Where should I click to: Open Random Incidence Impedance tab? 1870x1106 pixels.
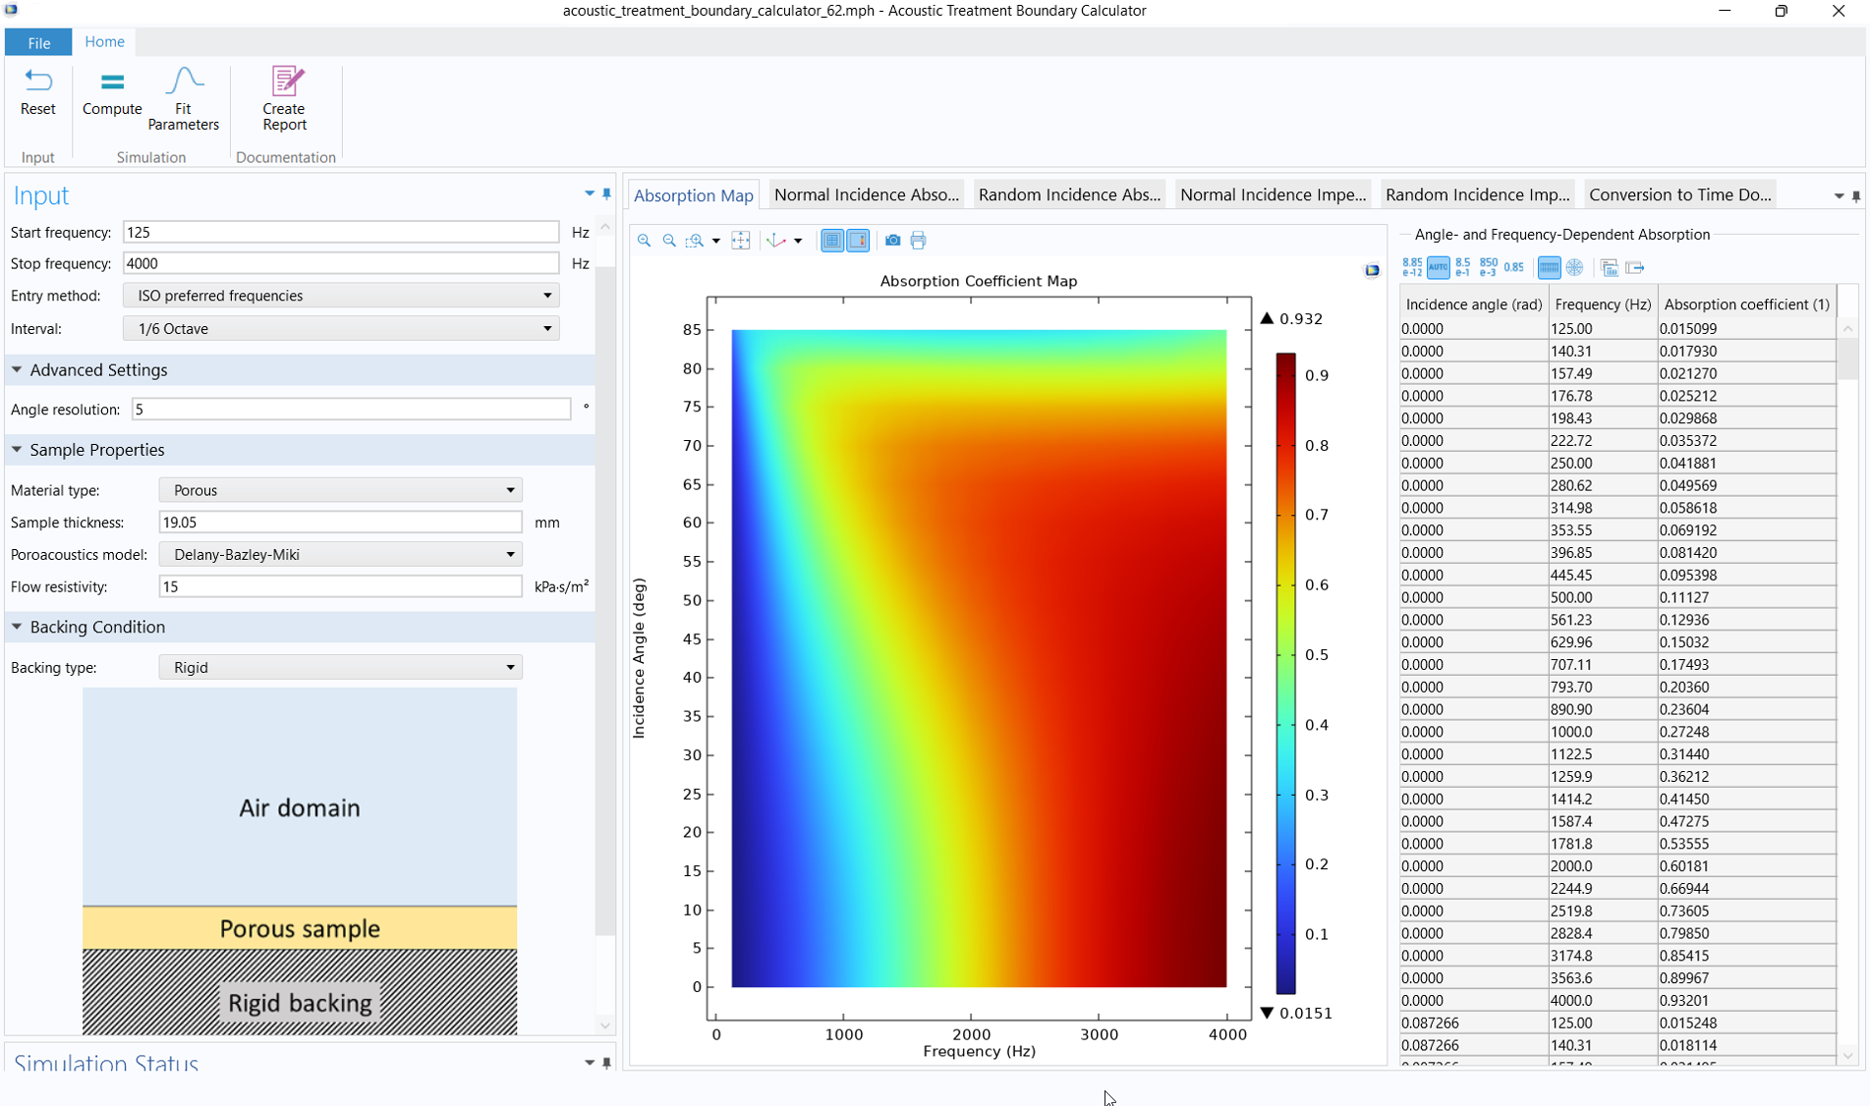coord(1477,194)
